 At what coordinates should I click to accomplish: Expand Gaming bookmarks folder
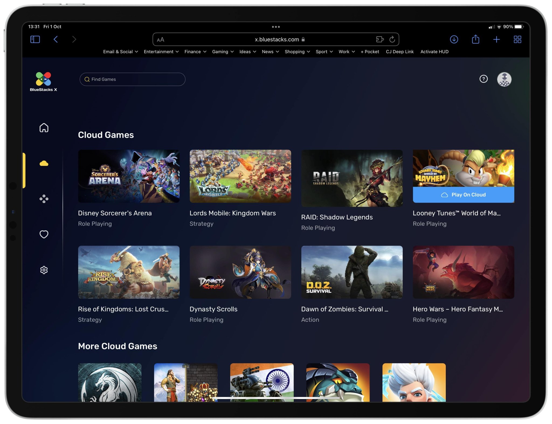point(223,52)
